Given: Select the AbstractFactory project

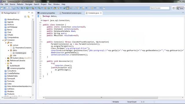Looking at the screenshot, I should click(x=13, y=19).
